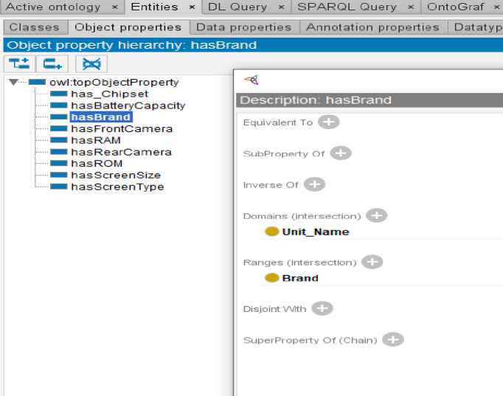503x396 pixels.
Task: Add a SuperProperty Of (Chain) entry
Action: tap(393, 339)
